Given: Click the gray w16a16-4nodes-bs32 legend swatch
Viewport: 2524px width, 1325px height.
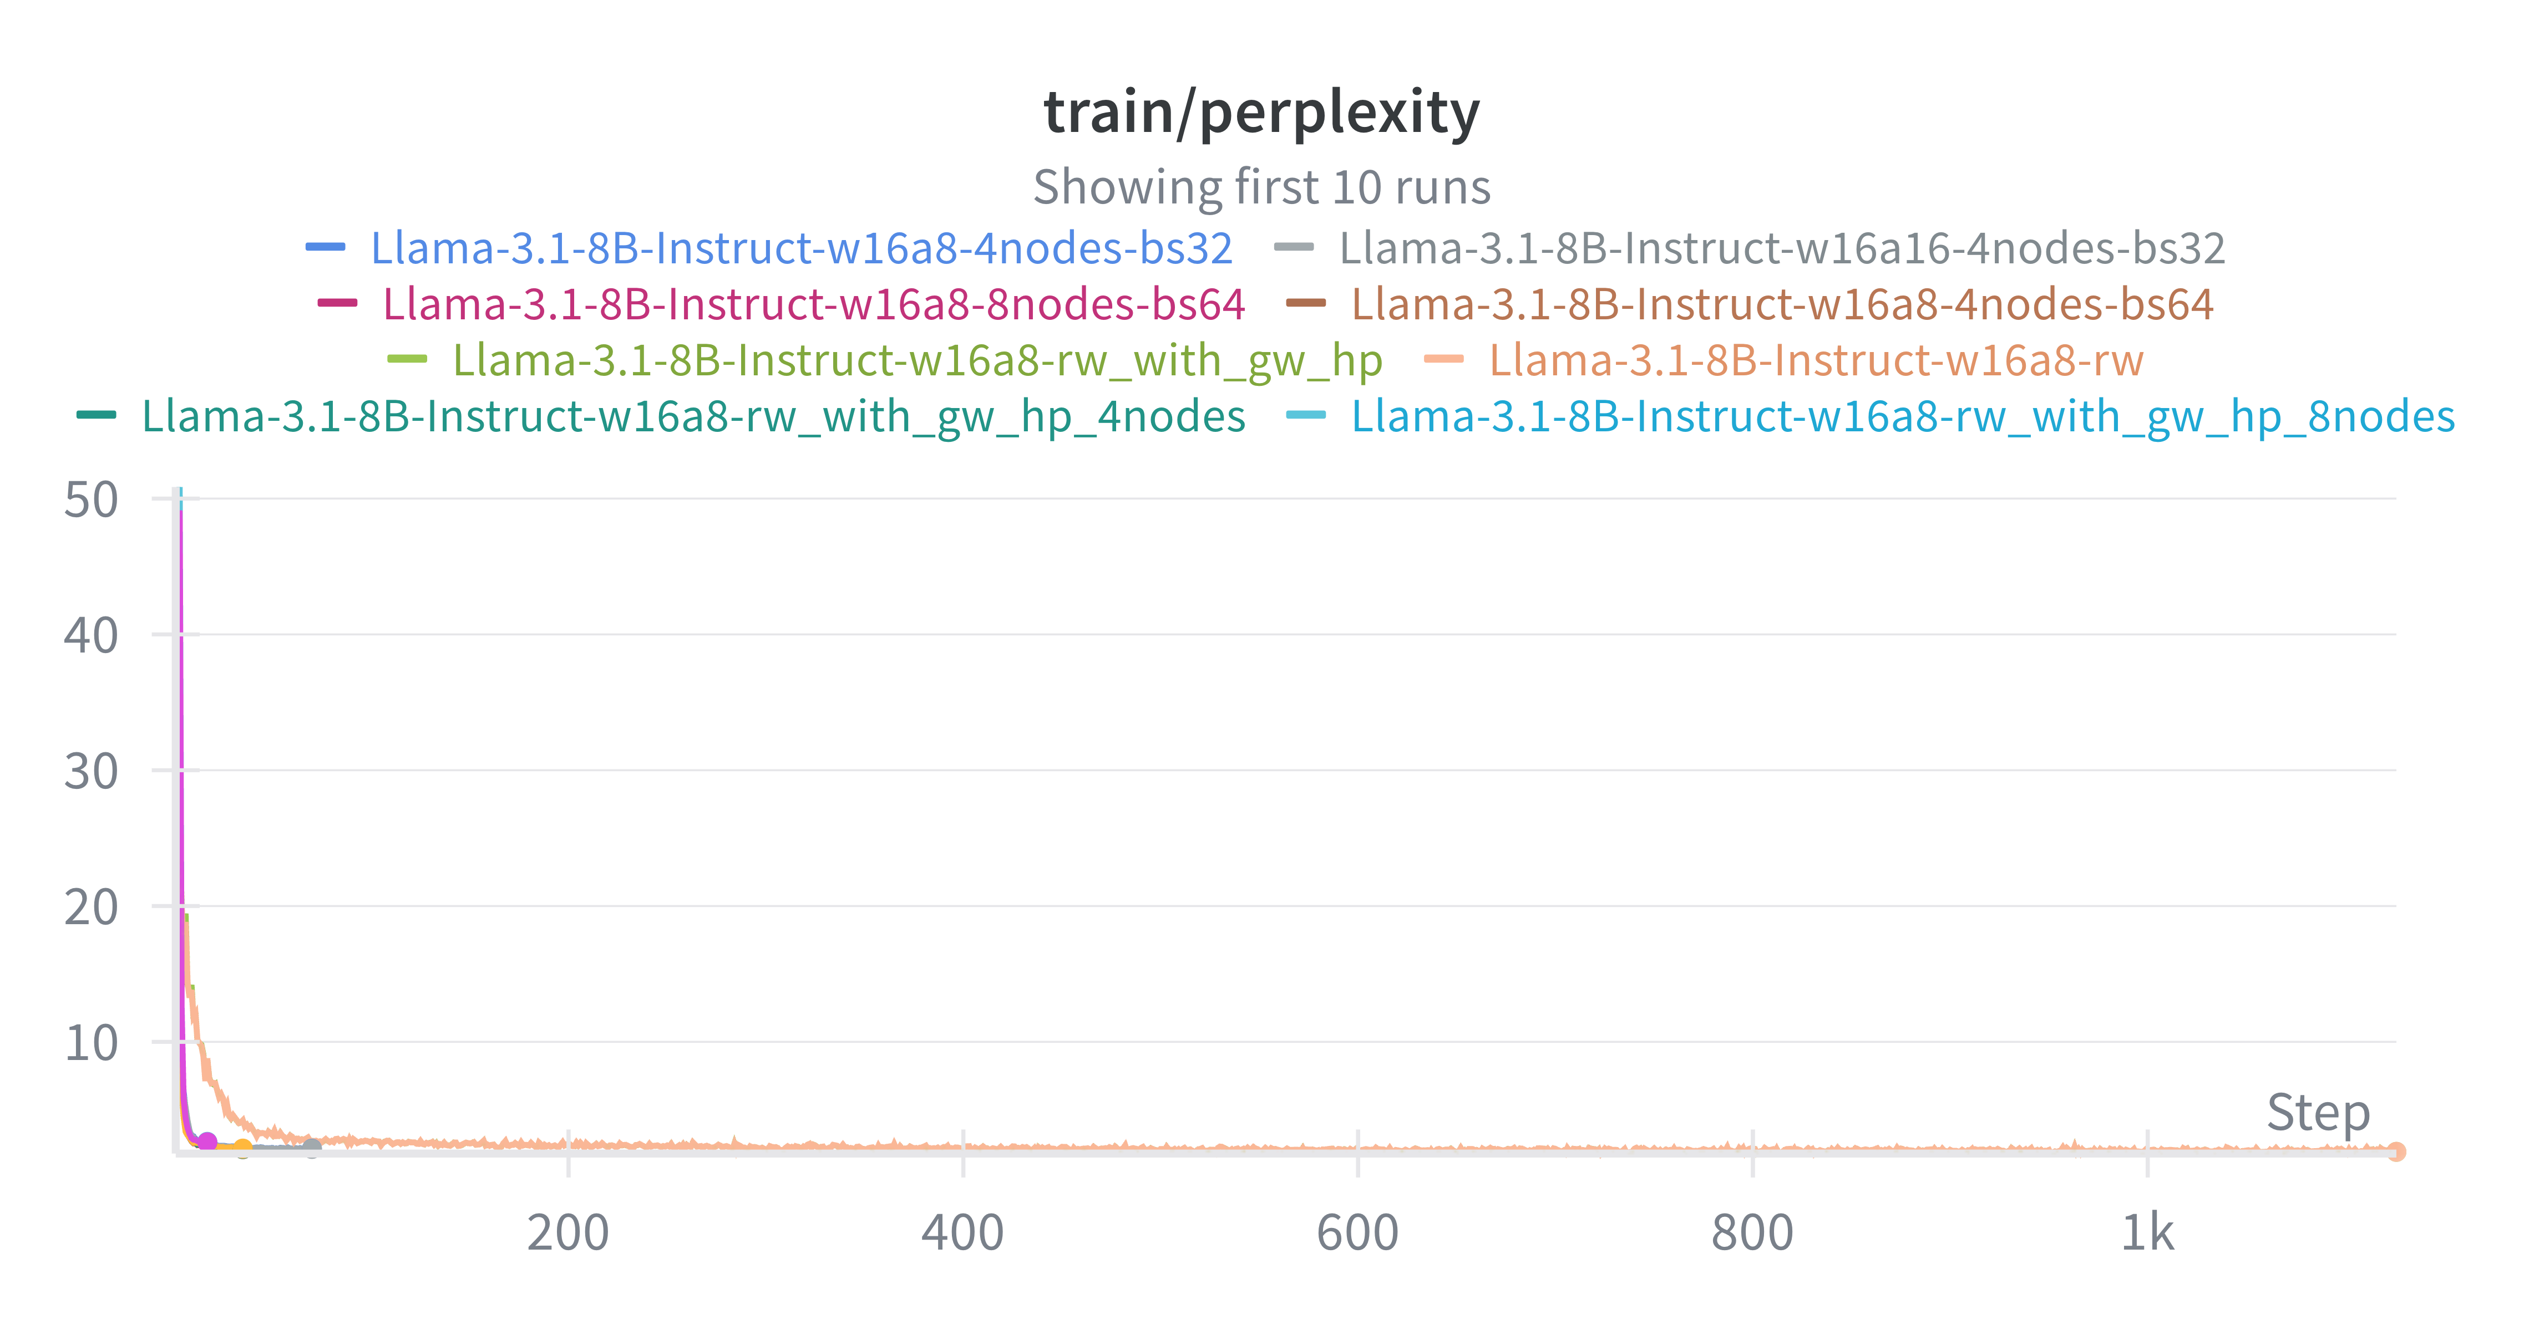Looking at the screenshot, I should (x=1294, y=248).
